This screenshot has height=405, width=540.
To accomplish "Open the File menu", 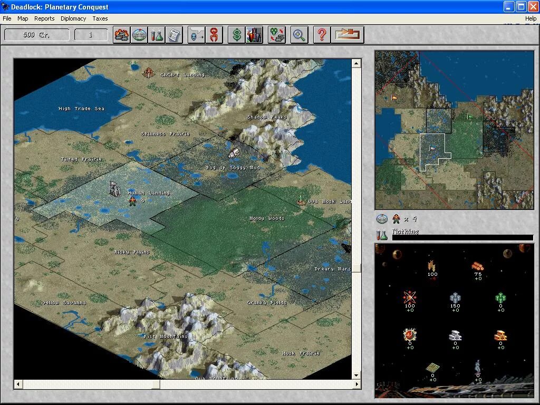I will coord(7,18).
